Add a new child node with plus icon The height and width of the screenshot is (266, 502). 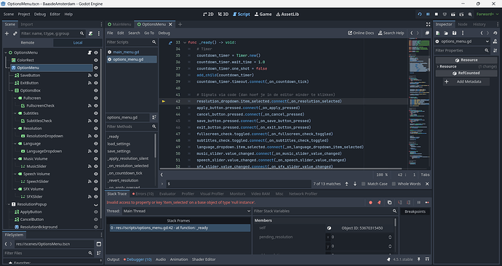pos(7,33)
